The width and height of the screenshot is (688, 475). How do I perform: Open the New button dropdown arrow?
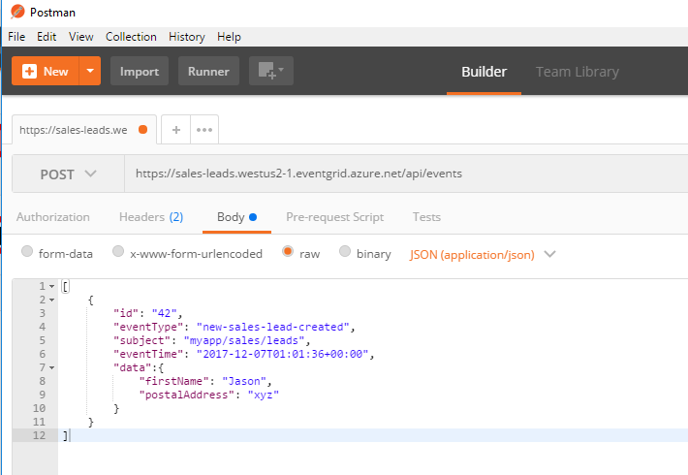[x=90, y=71]
